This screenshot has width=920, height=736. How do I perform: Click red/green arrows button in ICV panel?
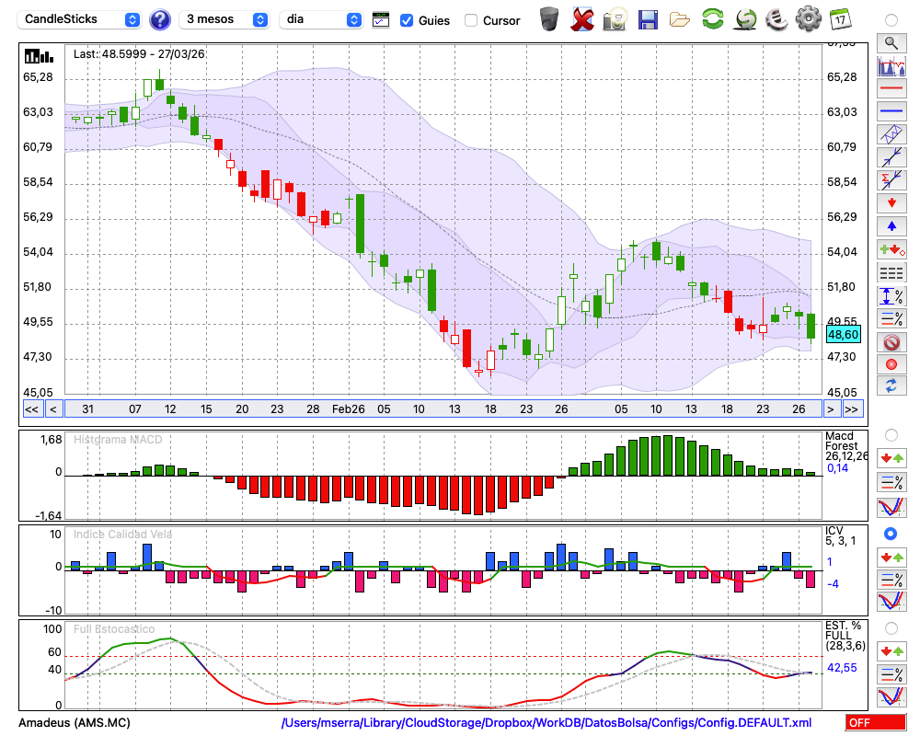891,557
